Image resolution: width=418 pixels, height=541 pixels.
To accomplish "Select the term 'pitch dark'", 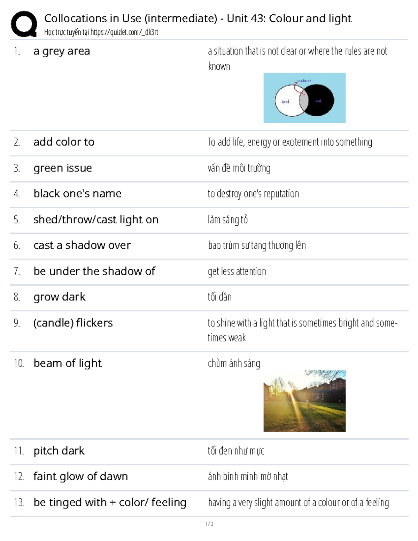I will coord(59,451).
